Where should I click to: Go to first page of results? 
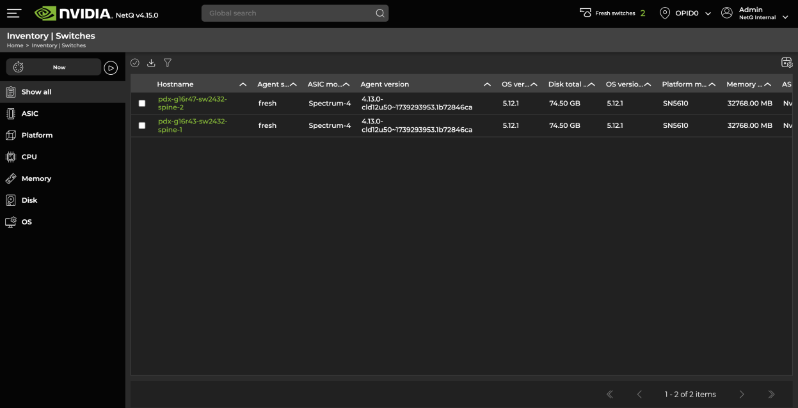610,395
